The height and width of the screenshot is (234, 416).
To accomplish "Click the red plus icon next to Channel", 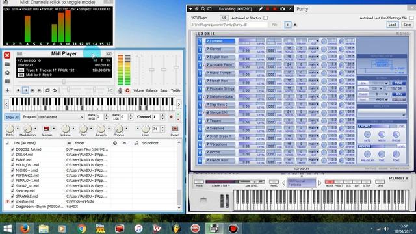I will 171,117.
